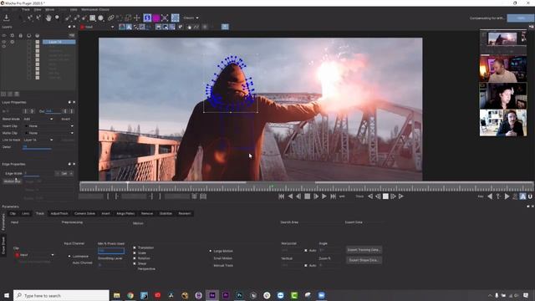Toggle the Rotation motion checkbox
Viewport: 535px width, 301px height.
(x=135, y=258)
